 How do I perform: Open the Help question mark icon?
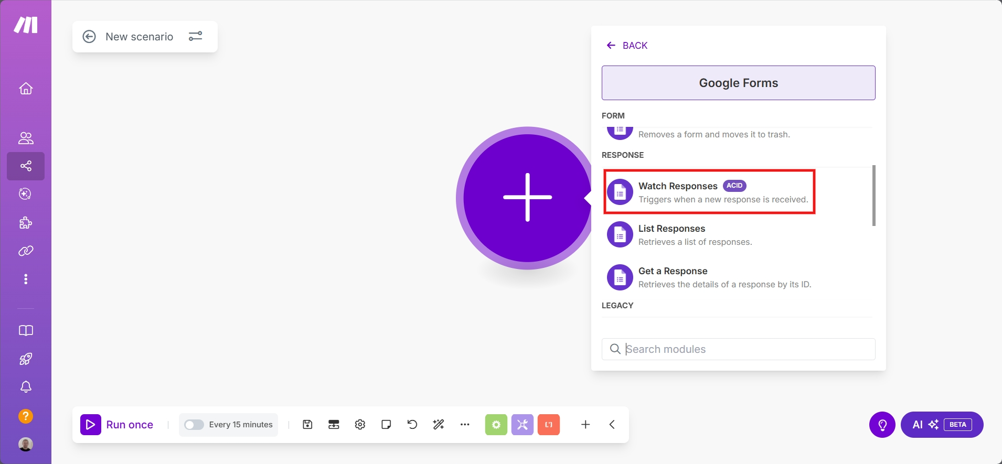click(26, 416)
